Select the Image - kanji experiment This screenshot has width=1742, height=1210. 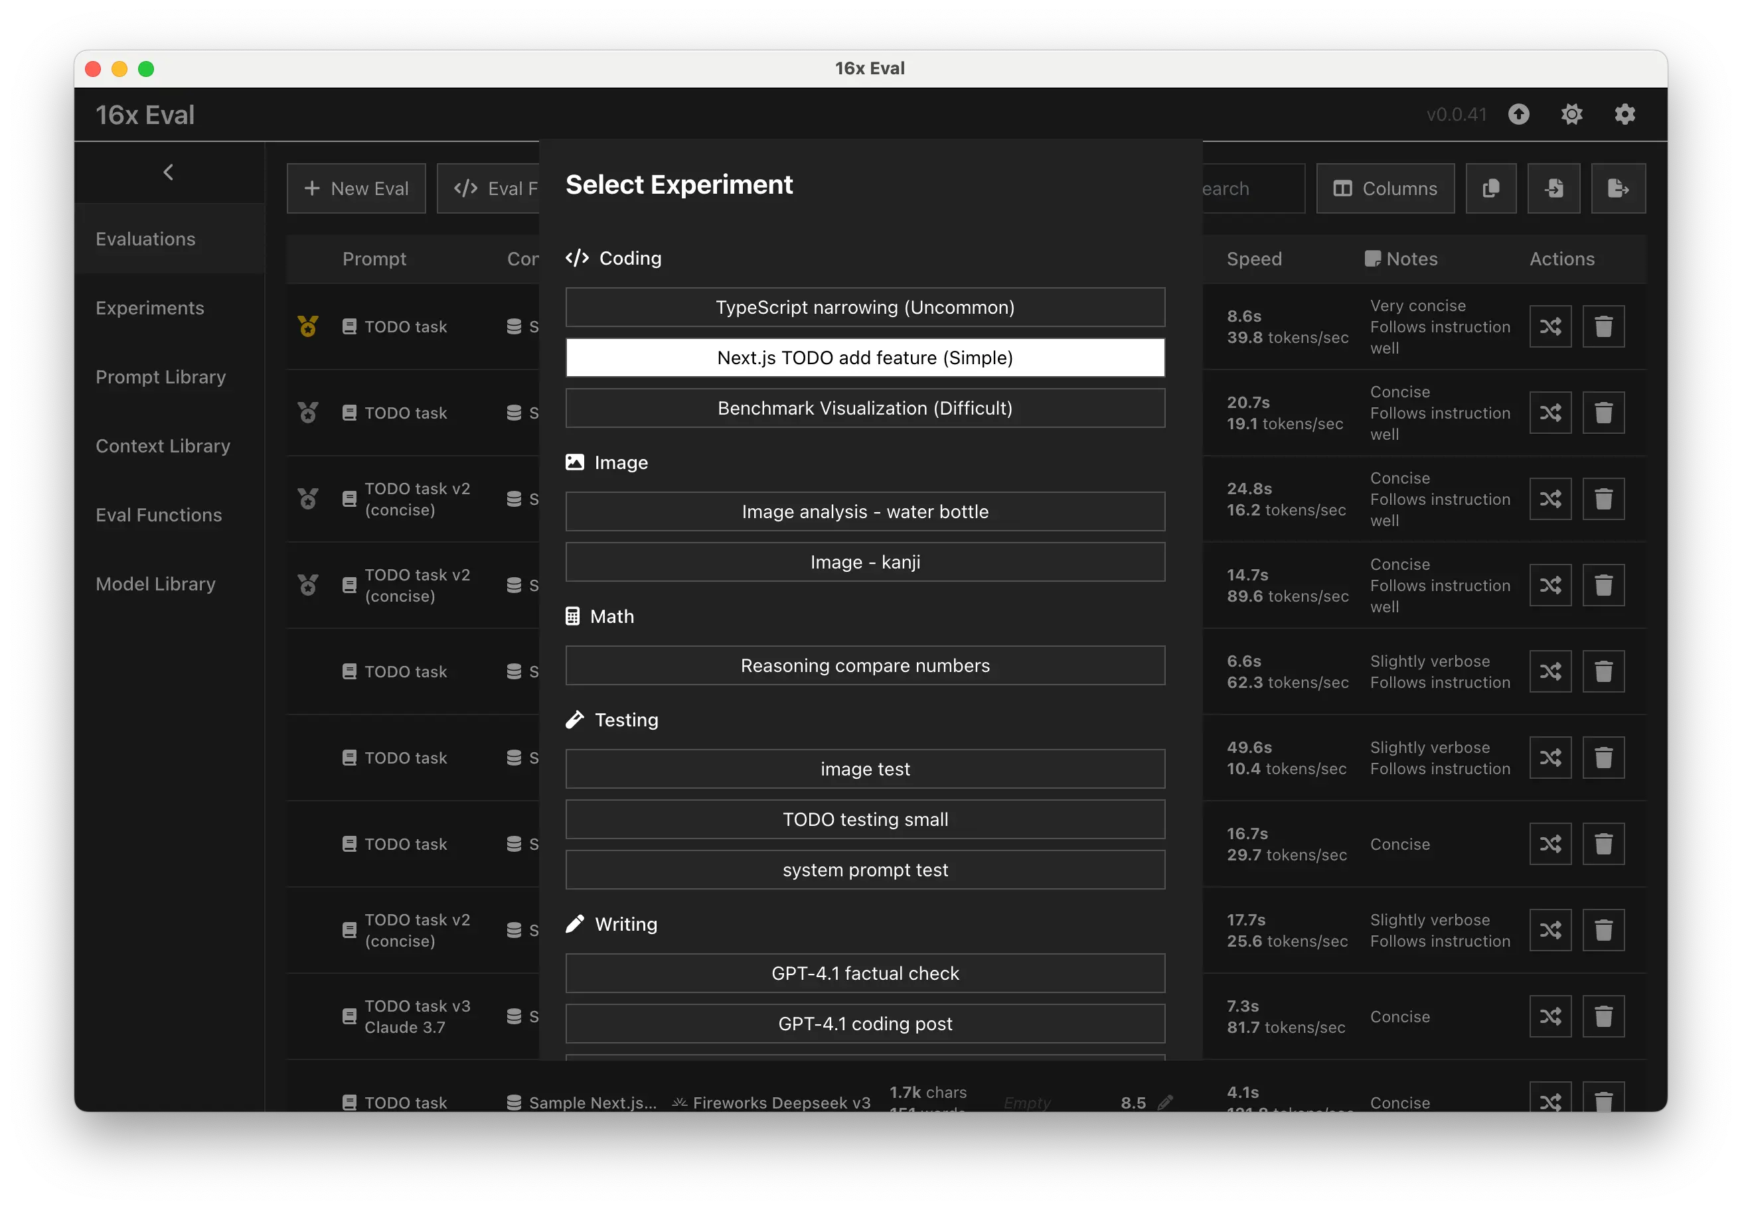tap(865, 562)
